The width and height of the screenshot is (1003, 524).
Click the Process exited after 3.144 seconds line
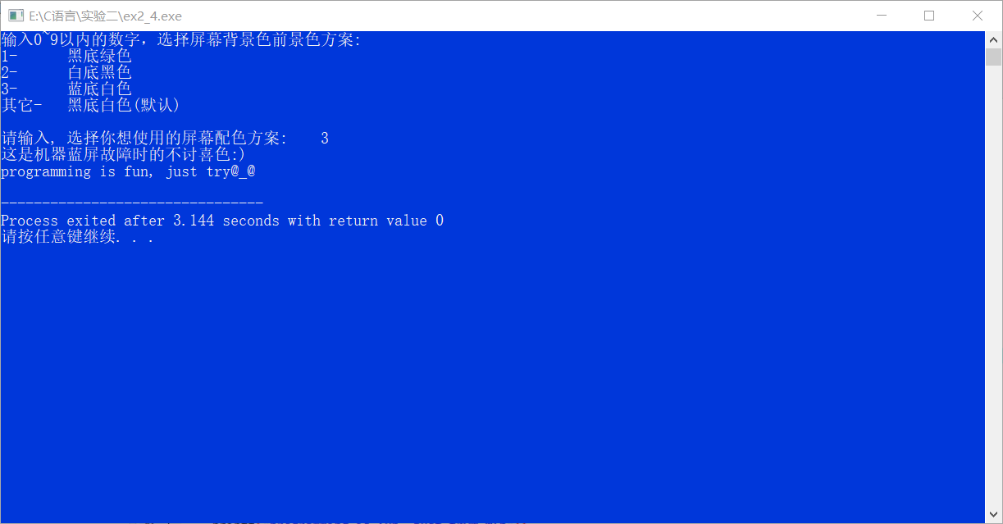(x=222, y=221)
